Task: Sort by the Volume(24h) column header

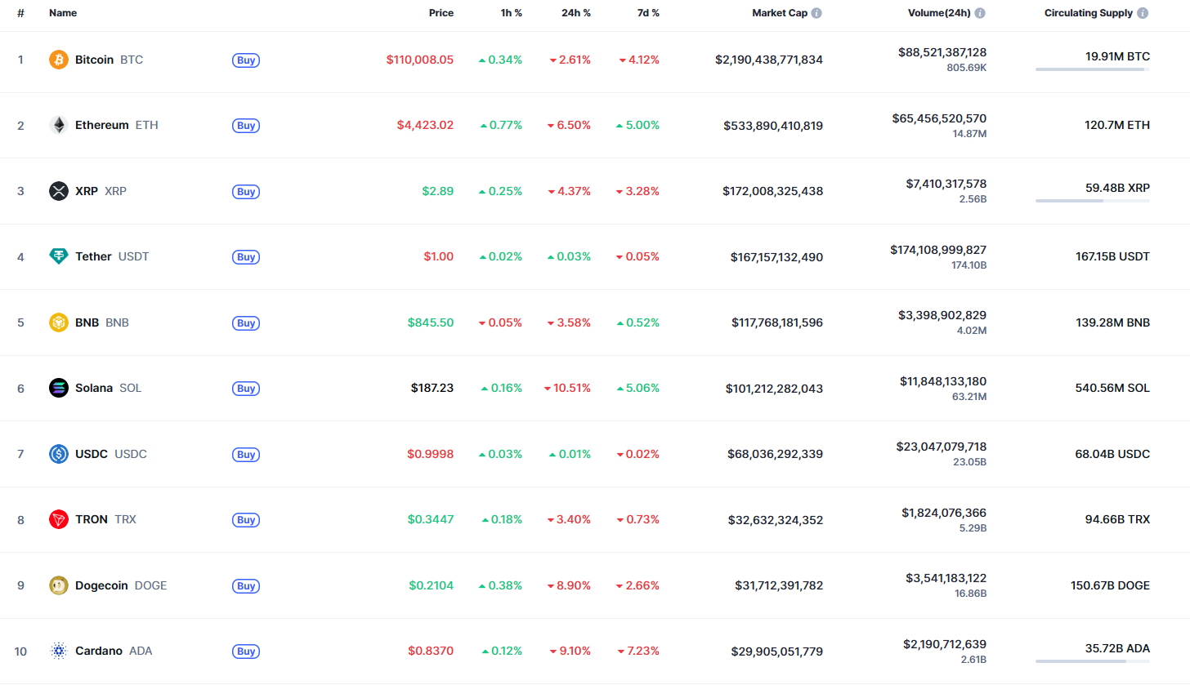Action: click(x=939, y=13)
